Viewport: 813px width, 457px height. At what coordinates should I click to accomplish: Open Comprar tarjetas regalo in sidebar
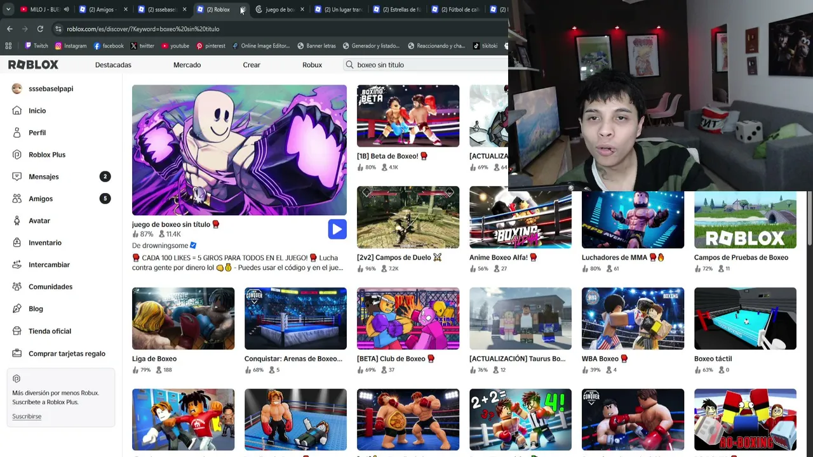coord(67,354)
